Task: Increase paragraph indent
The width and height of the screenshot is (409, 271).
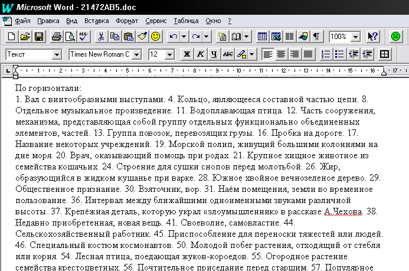Action: [367, 54]
